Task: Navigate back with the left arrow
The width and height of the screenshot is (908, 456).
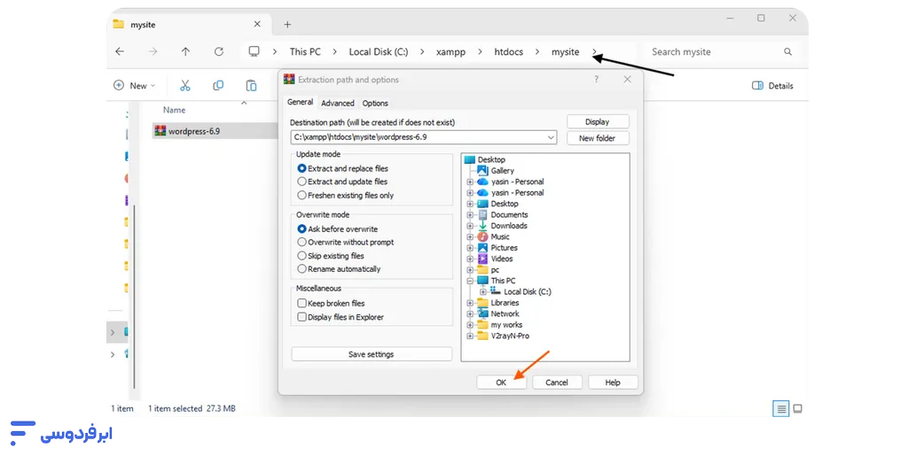Action: click(x=120, y=52)
